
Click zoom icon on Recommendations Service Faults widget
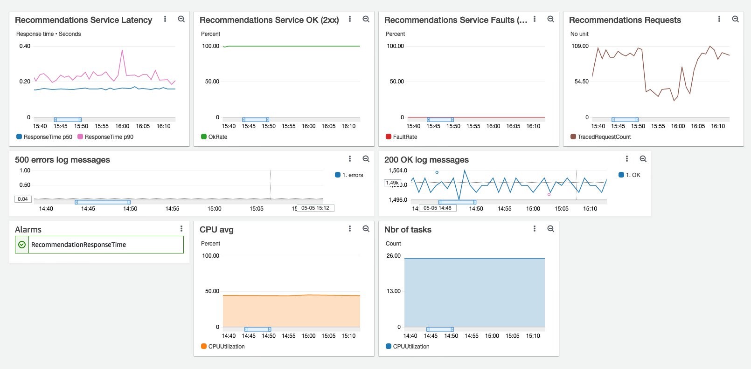551,19
